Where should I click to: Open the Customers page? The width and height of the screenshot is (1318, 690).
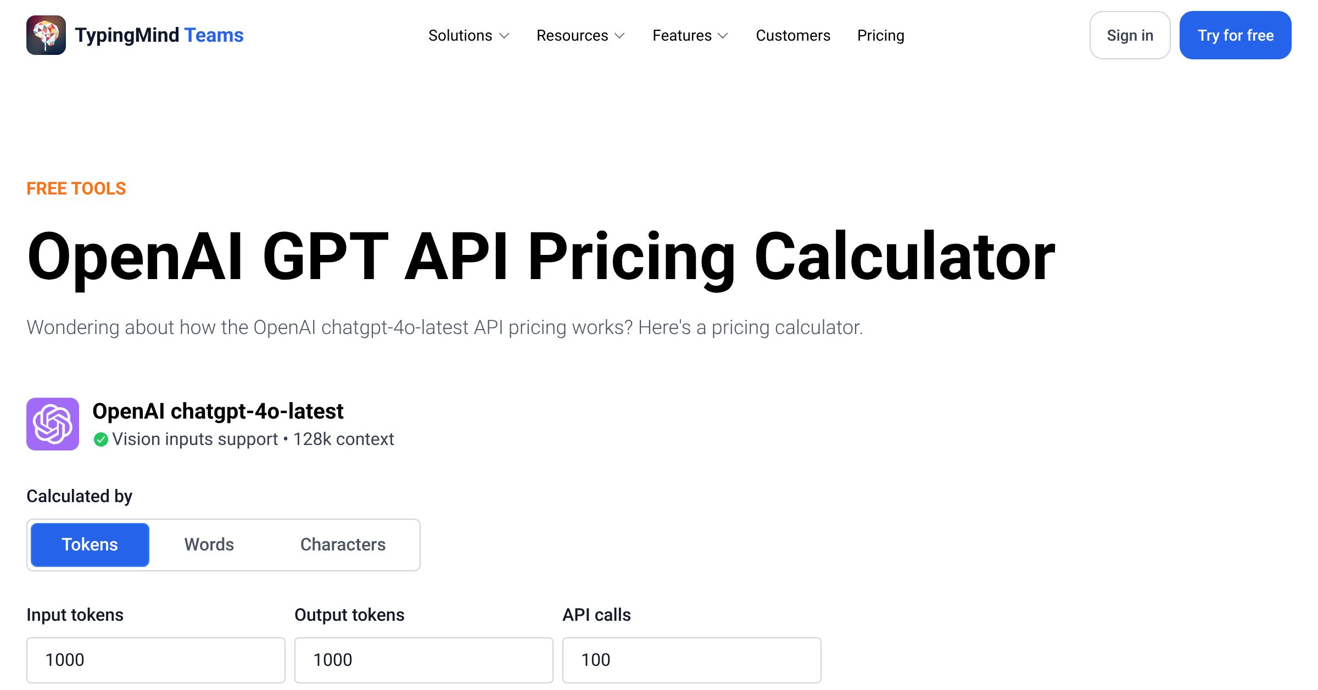coord(792,35)
